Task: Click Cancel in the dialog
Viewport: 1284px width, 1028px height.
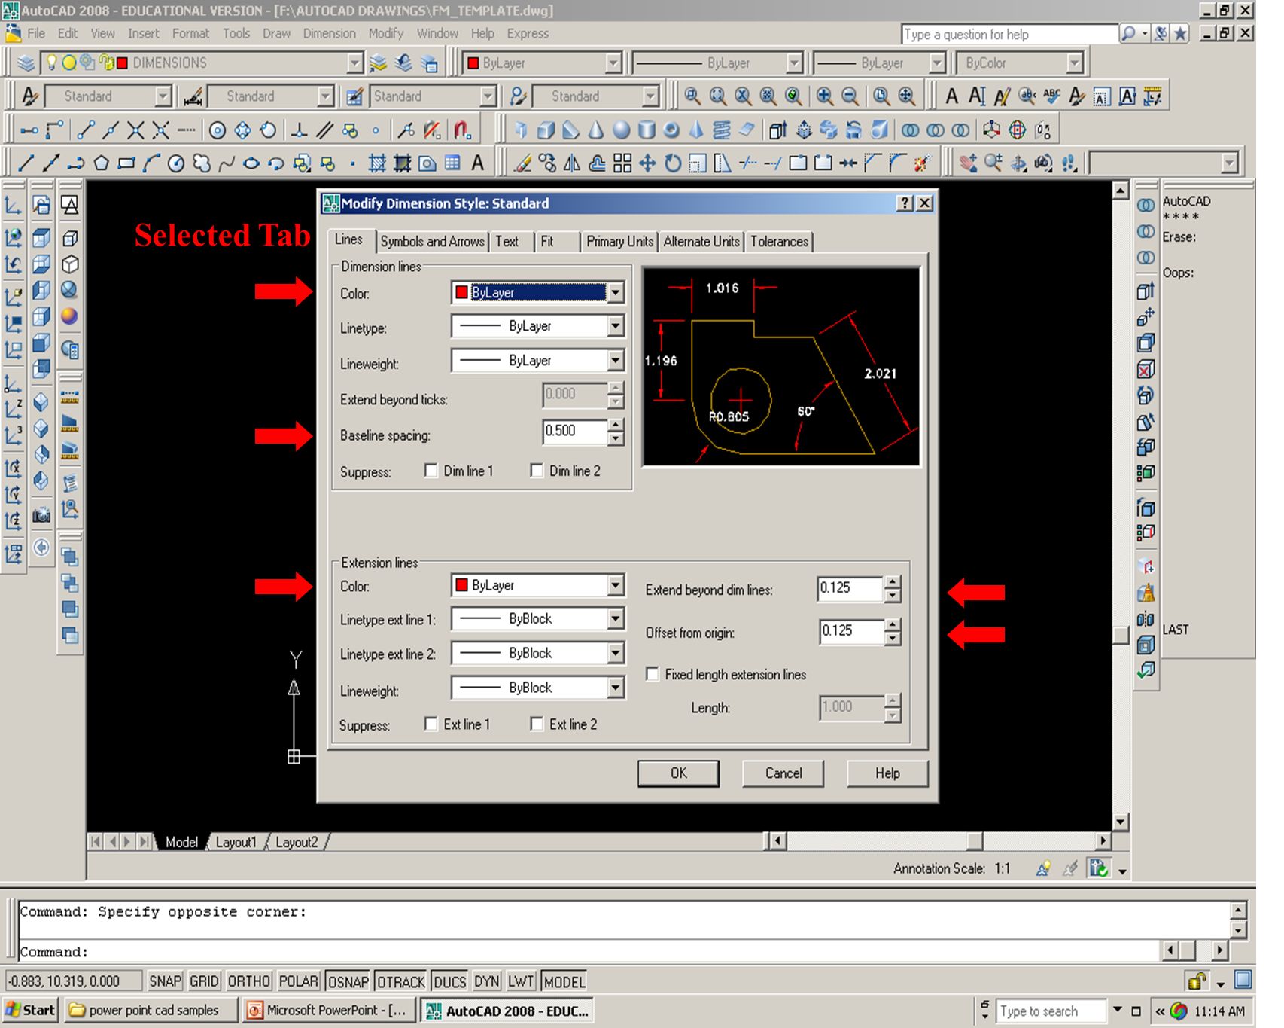Action: click(783, 773)
